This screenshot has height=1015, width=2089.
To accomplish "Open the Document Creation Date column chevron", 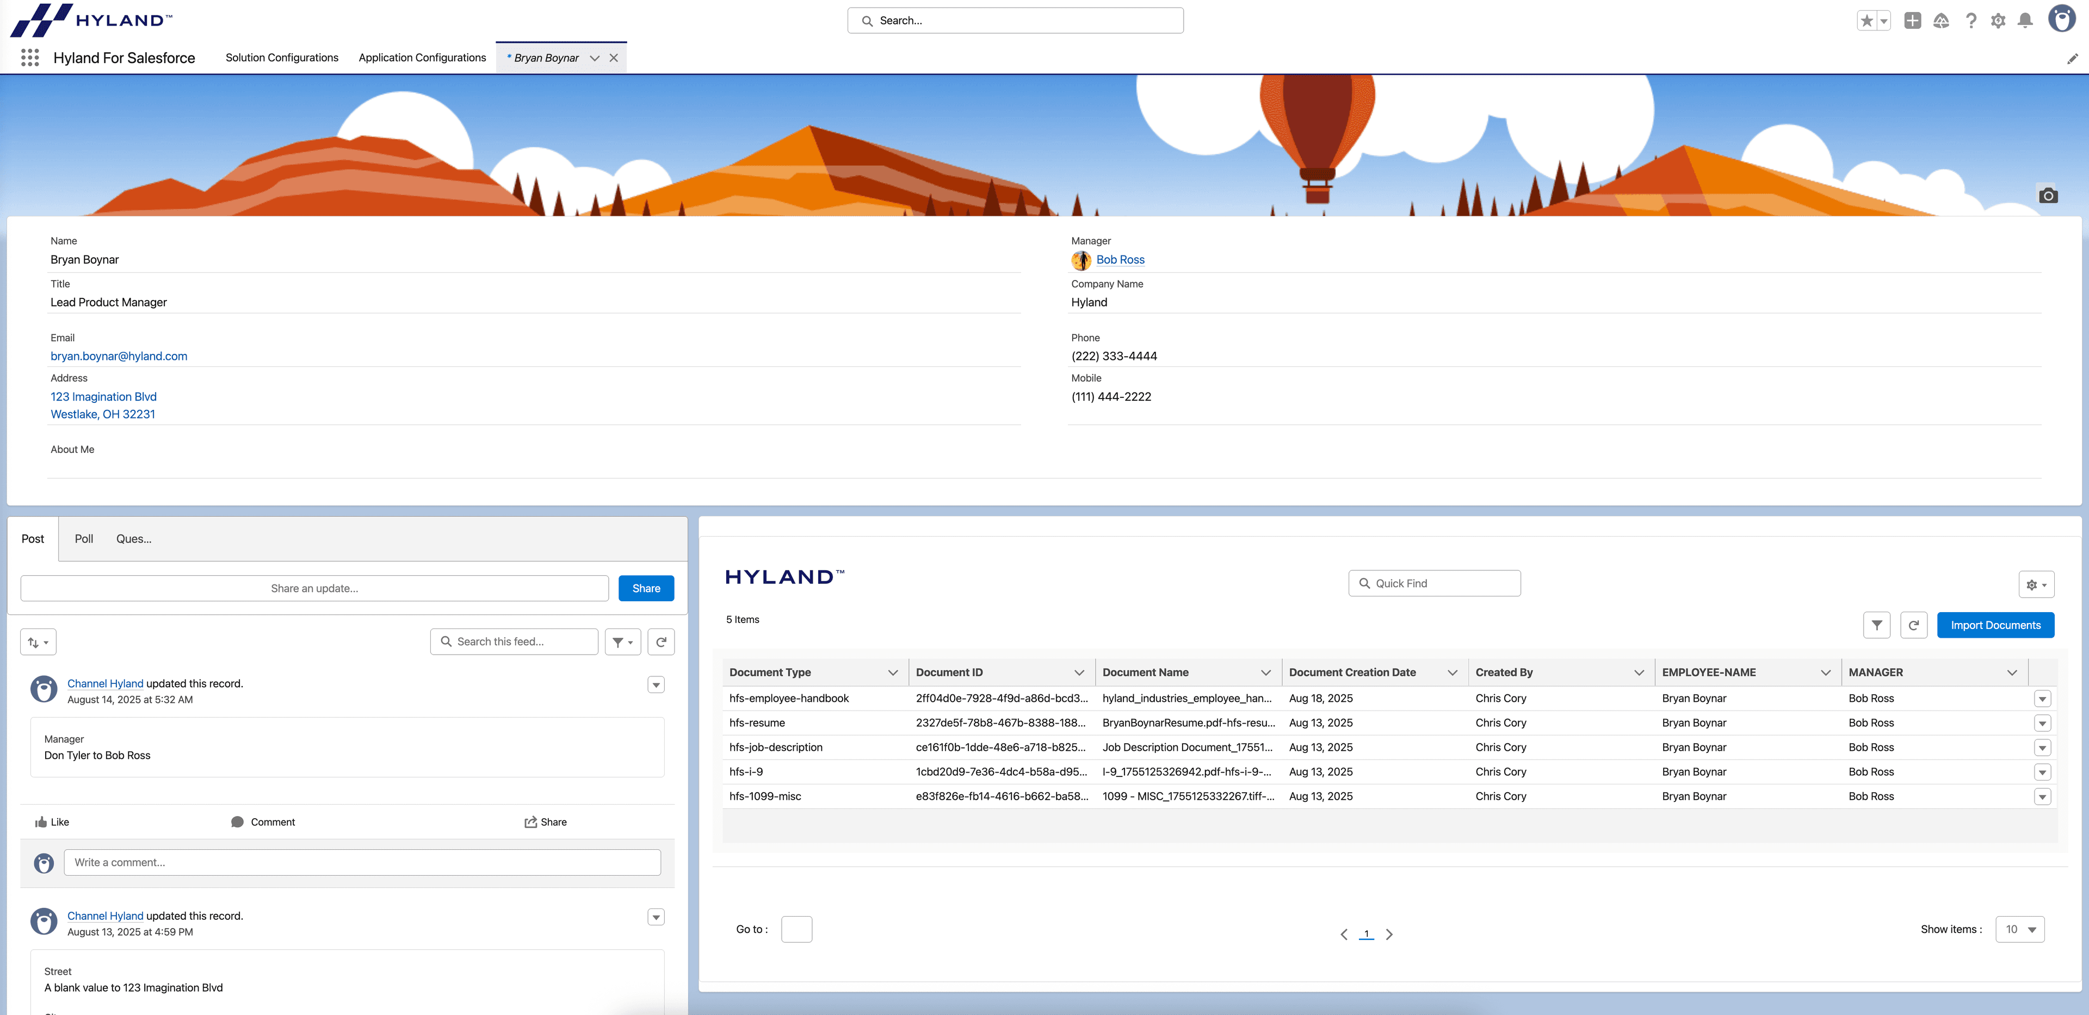I will click(1453, 673).
